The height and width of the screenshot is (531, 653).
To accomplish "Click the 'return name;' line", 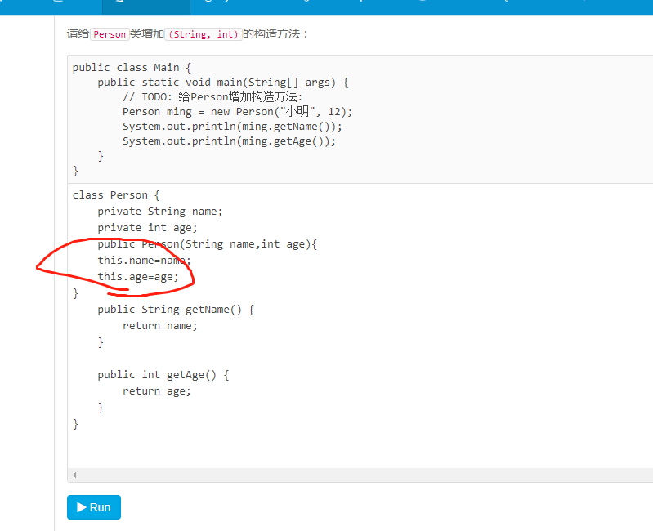I will pyautogui.click(x=160, y=326).
